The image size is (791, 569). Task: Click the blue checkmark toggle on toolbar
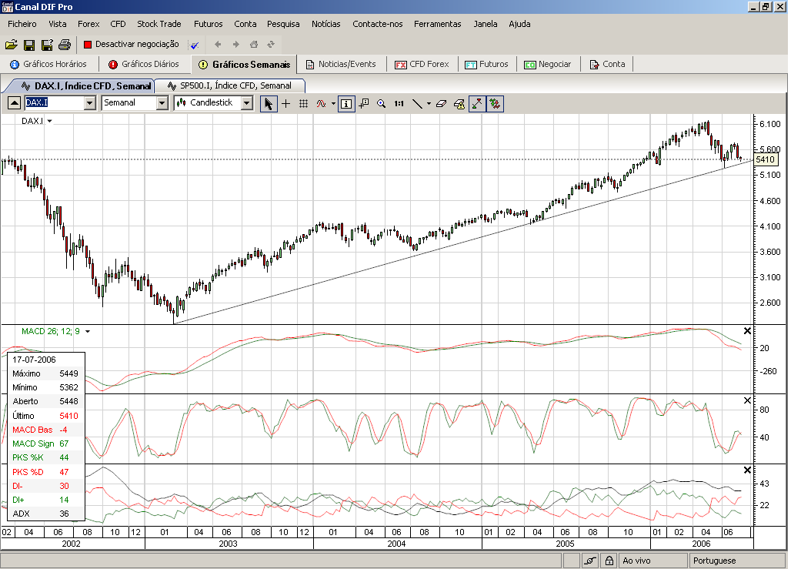coord(195,45)
